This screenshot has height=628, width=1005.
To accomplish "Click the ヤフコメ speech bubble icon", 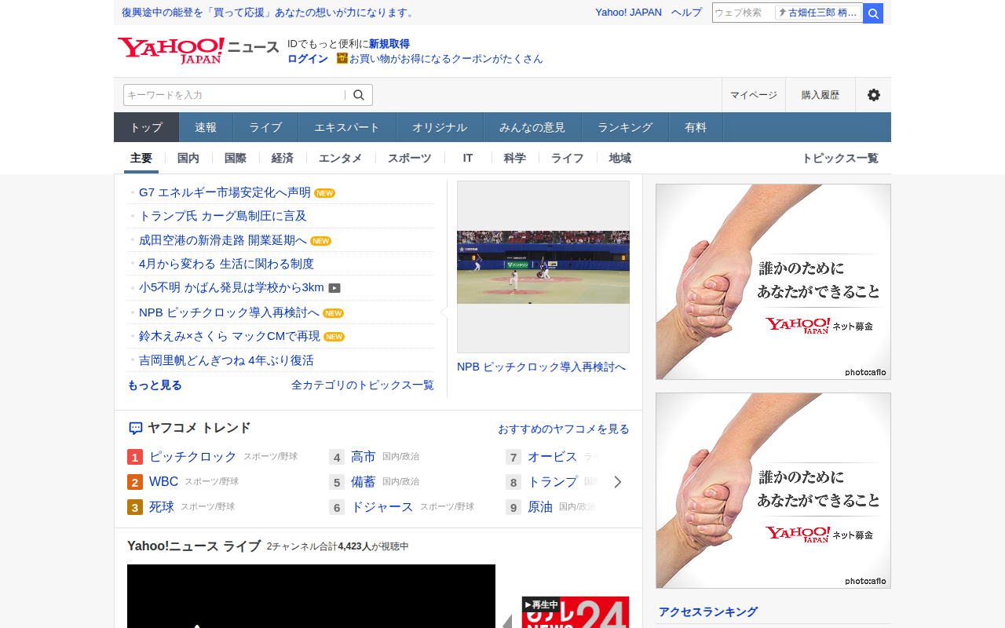I will point(135,429).
